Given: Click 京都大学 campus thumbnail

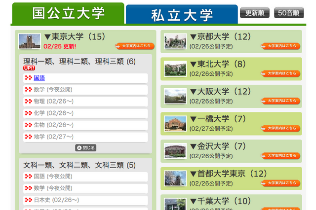Looking at the screenshot, I should click(175, 41).
